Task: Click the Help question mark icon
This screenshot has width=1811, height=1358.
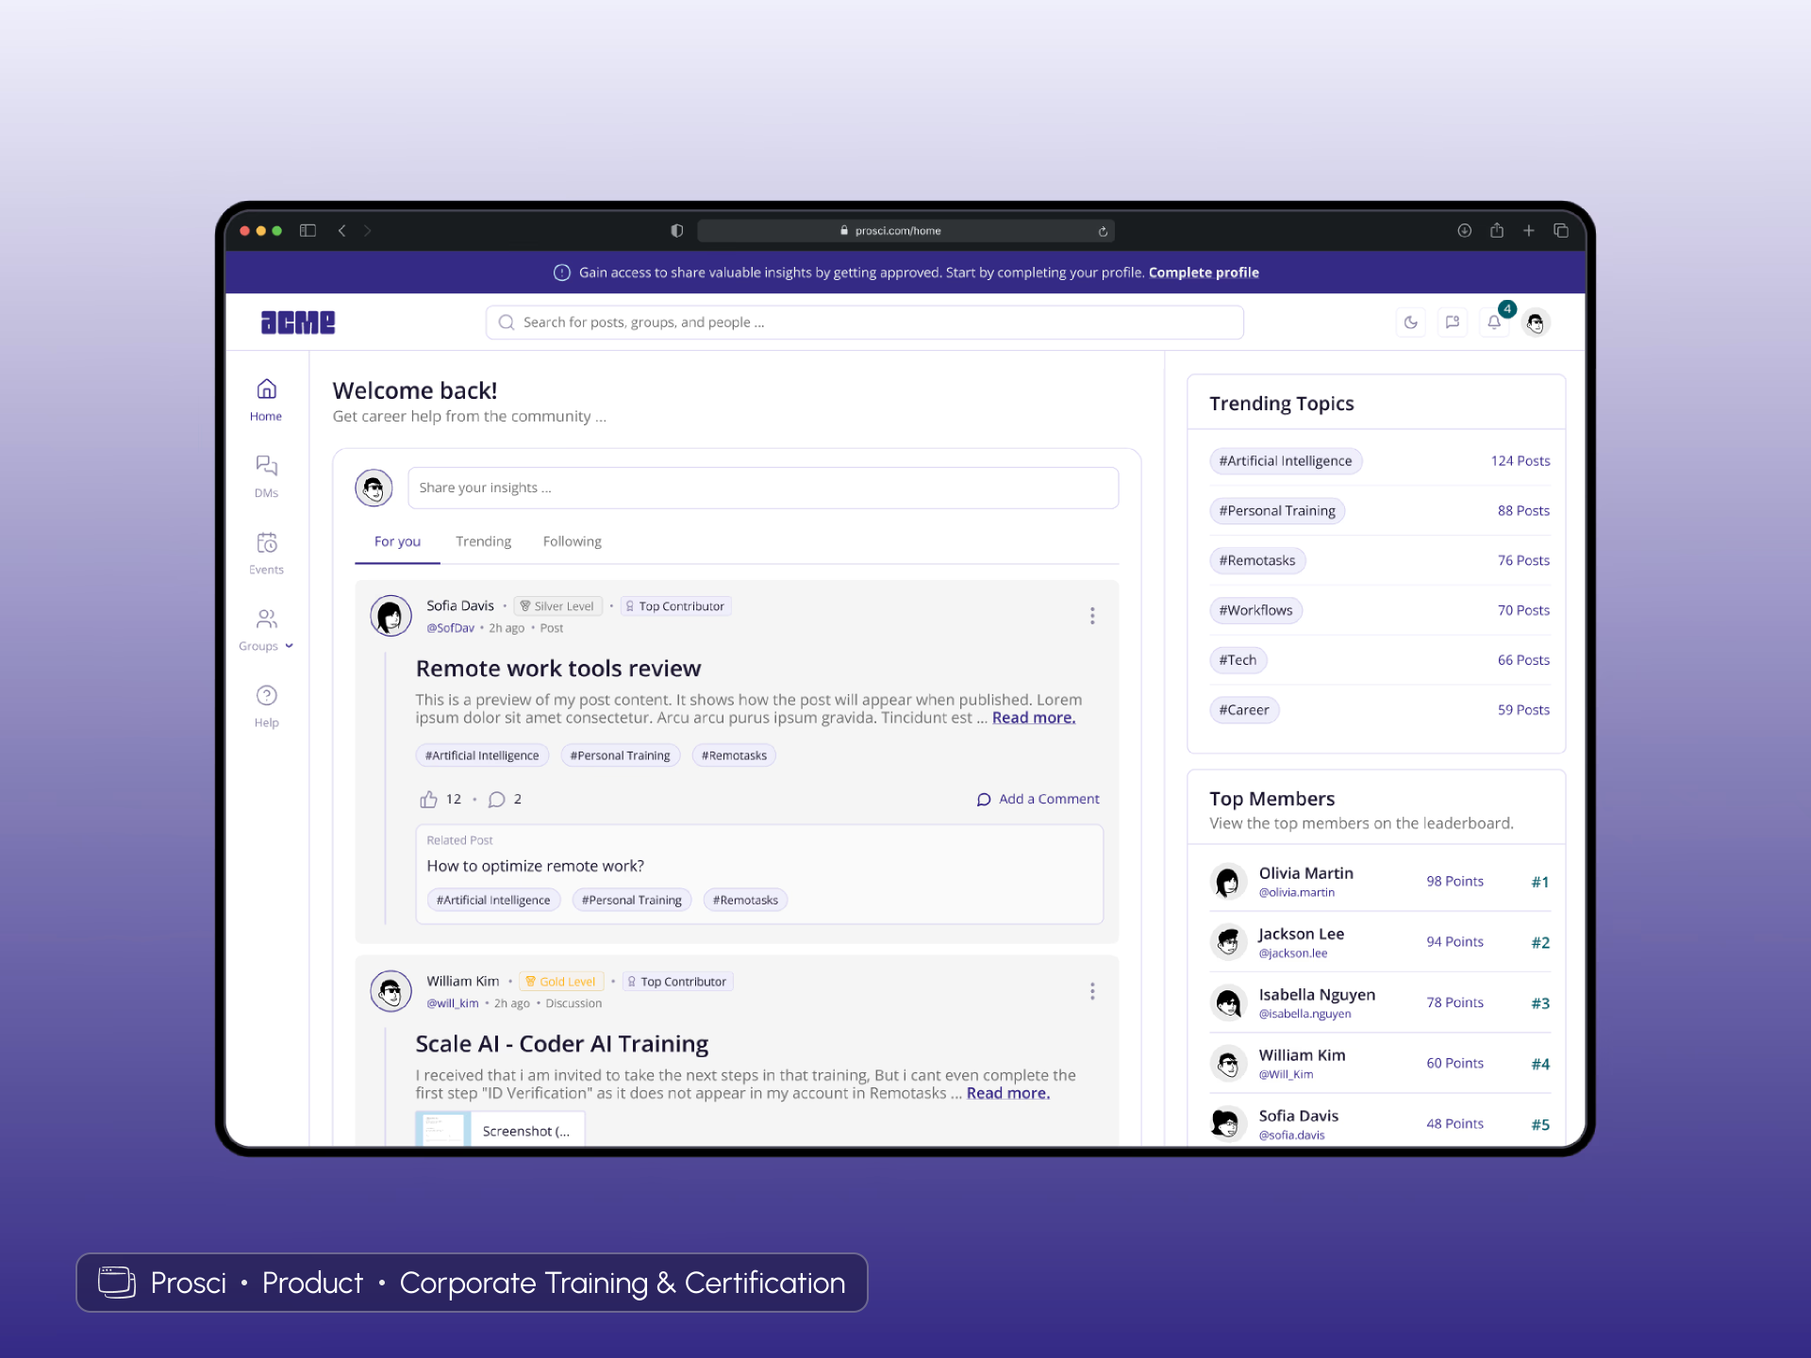Action: click(266, 696)
